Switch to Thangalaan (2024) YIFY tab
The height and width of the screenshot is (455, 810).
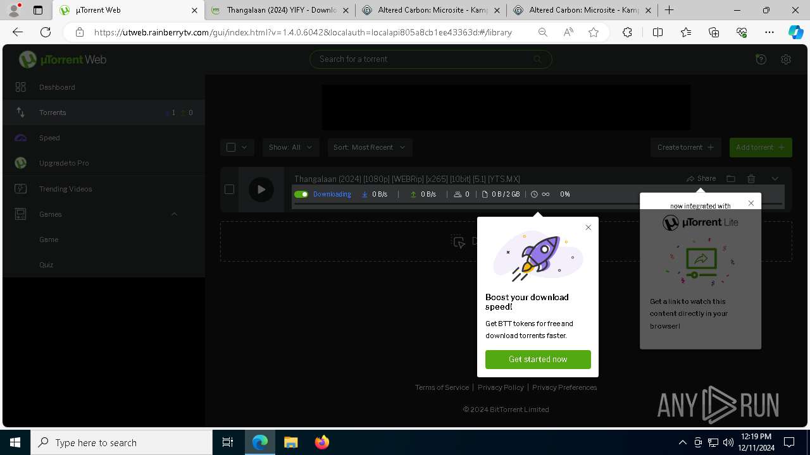[x=279, y=10]
